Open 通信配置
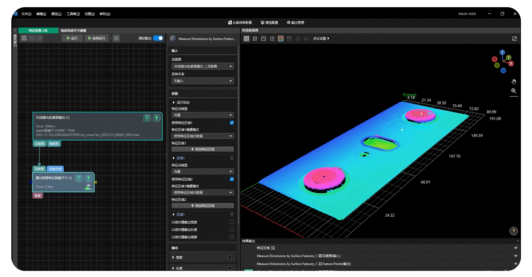This screenshot has height=277, width=532. click(x=269, y=23)
